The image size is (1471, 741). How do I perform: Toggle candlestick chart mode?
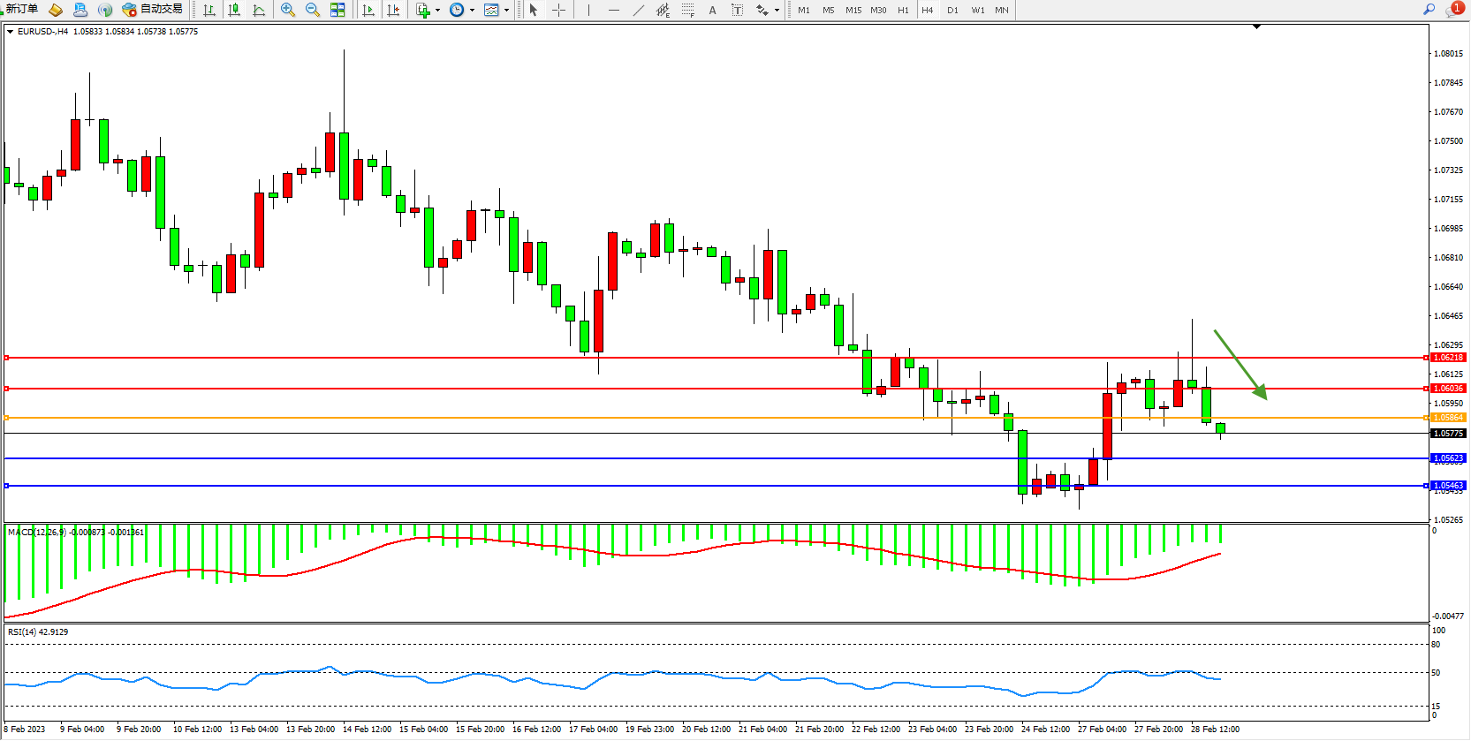tap(234, 10)
